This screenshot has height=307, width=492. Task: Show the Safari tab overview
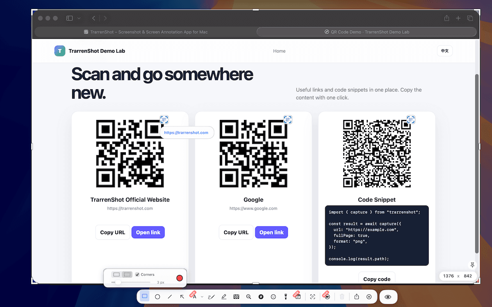point(470,18)
